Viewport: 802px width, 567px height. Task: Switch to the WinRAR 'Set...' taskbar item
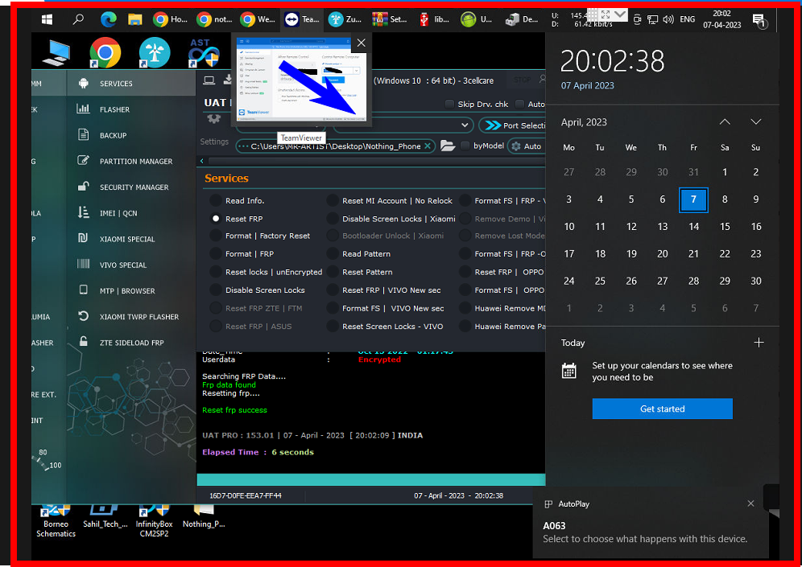tap(391, 19)
